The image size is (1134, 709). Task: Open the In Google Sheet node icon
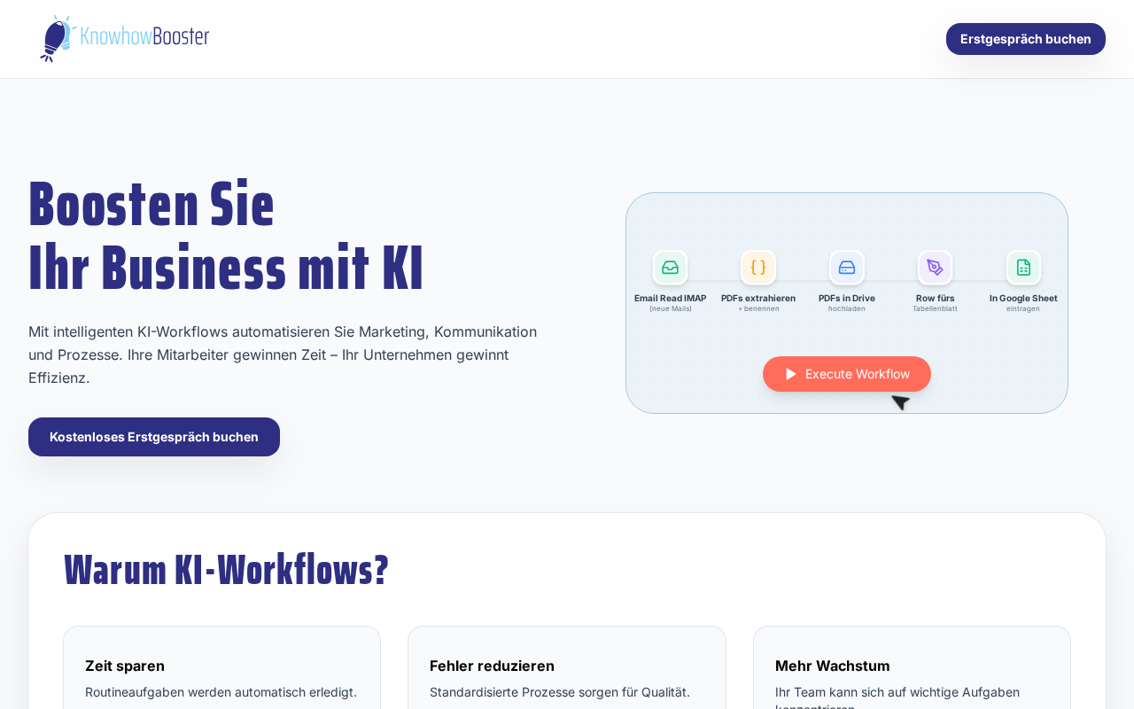click(x=1023, y=268)
